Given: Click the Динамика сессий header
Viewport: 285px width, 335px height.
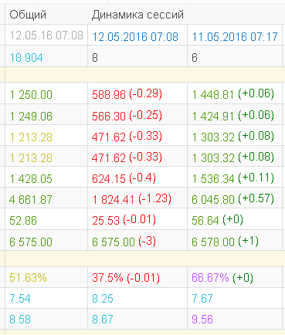Looking at the screenshot, I should click(137, 15).
